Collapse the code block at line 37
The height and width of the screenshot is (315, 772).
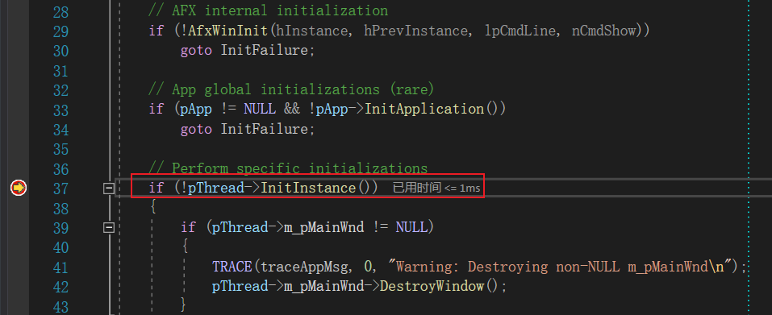tap(109, 189)
